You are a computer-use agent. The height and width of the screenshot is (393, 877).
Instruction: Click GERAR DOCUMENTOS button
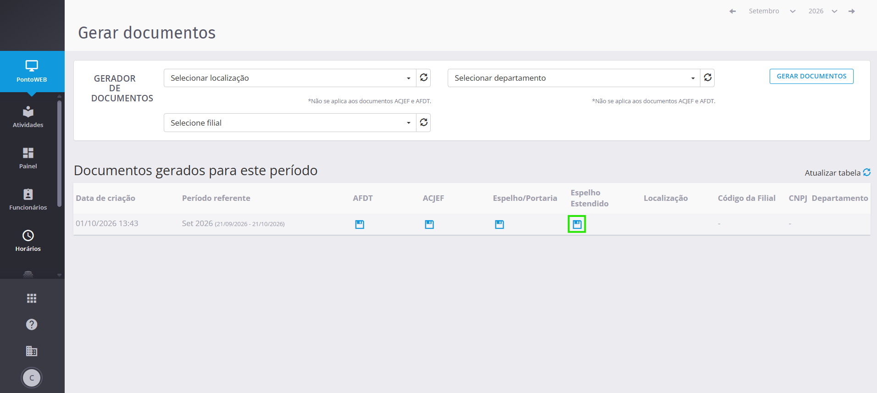click(811, 76)
